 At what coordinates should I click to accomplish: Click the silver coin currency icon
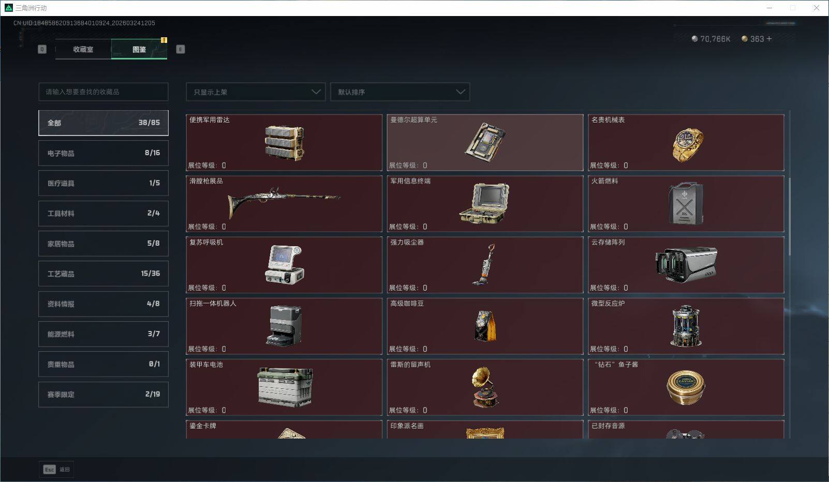[x=693, y=38]
